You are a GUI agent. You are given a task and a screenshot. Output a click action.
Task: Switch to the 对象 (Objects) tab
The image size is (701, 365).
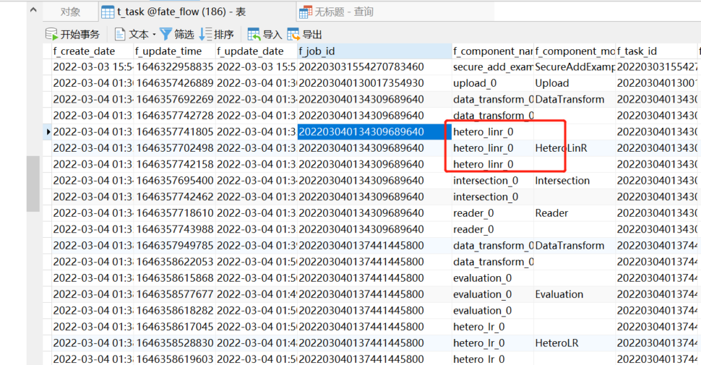[70, 12]
